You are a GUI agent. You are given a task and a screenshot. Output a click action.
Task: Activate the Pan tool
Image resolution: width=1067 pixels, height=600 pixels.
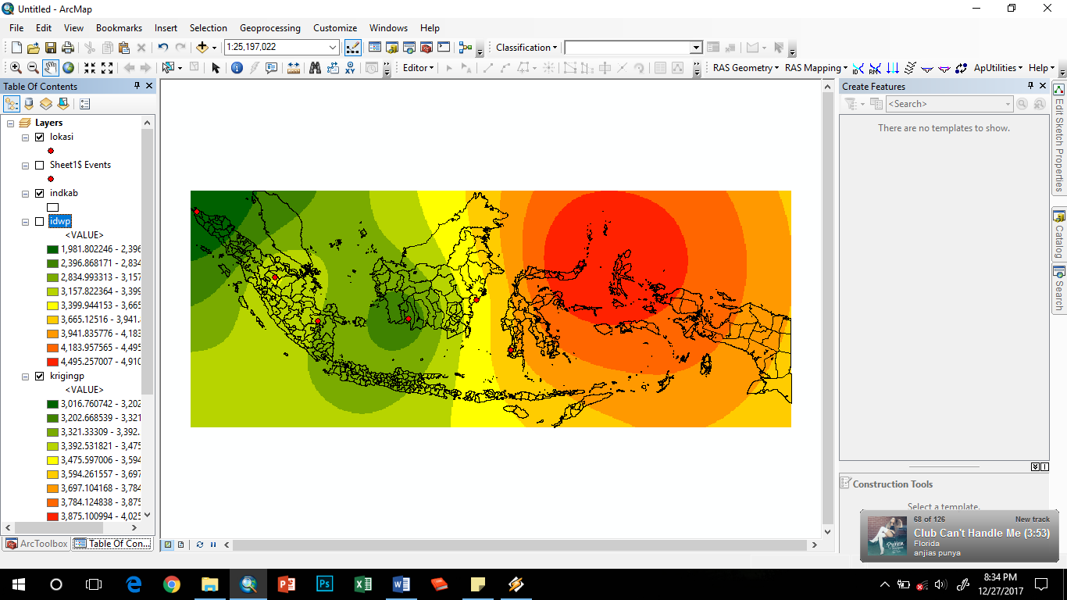tap(49, 67)
